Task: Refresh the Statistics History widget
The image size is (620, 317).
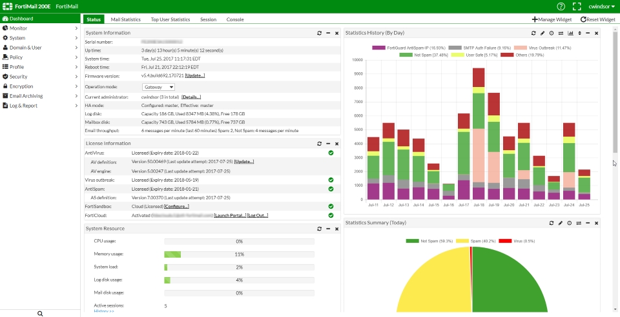Action: click(x=533, y=33)
